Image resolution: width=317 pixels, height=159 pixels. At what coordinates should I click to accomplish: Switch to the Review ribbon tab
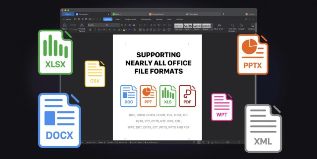coord(159,19)
